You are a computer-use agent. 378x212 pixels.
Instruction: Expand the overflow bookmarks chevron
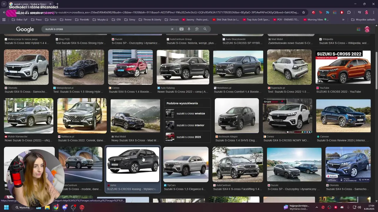343,20
